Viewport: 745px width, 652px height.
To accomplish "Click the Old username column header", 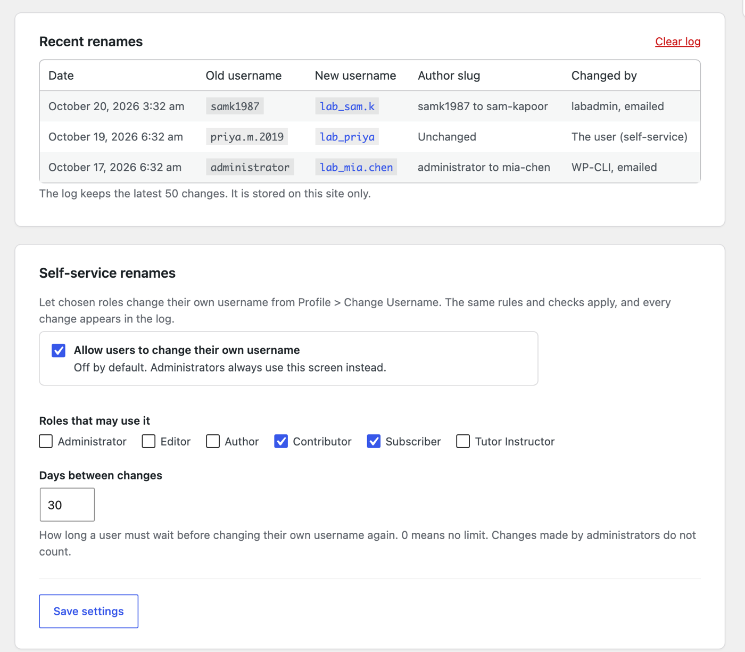I will tap(244, 76).
